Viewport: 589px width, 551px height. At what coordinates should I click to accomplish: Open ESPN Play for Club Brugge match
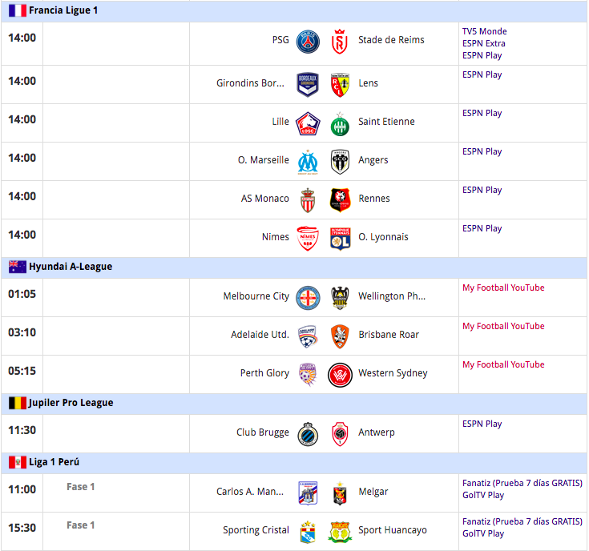click(x=482, y=424)
